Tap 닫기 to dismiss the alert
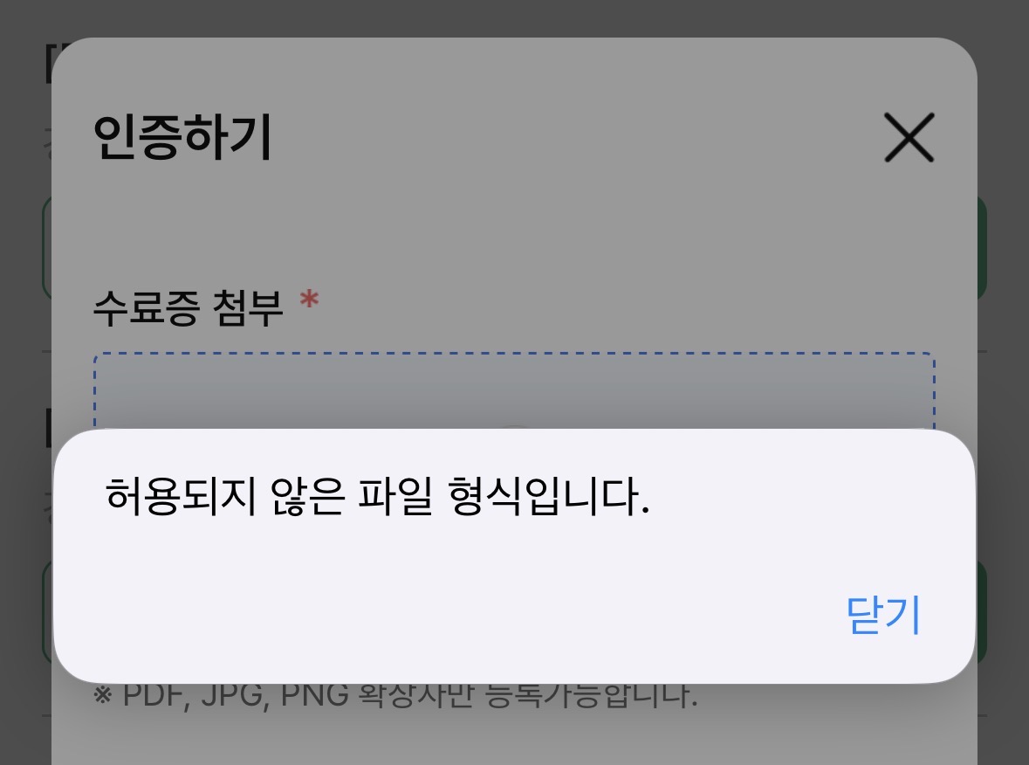 click(883, 616)
